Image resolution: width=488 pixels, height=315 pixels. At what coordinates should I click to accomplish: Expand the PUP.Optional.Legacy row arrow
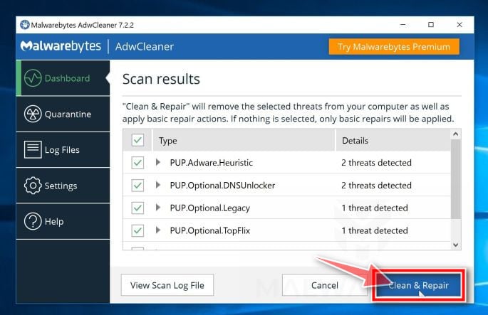tap(158, 208)
